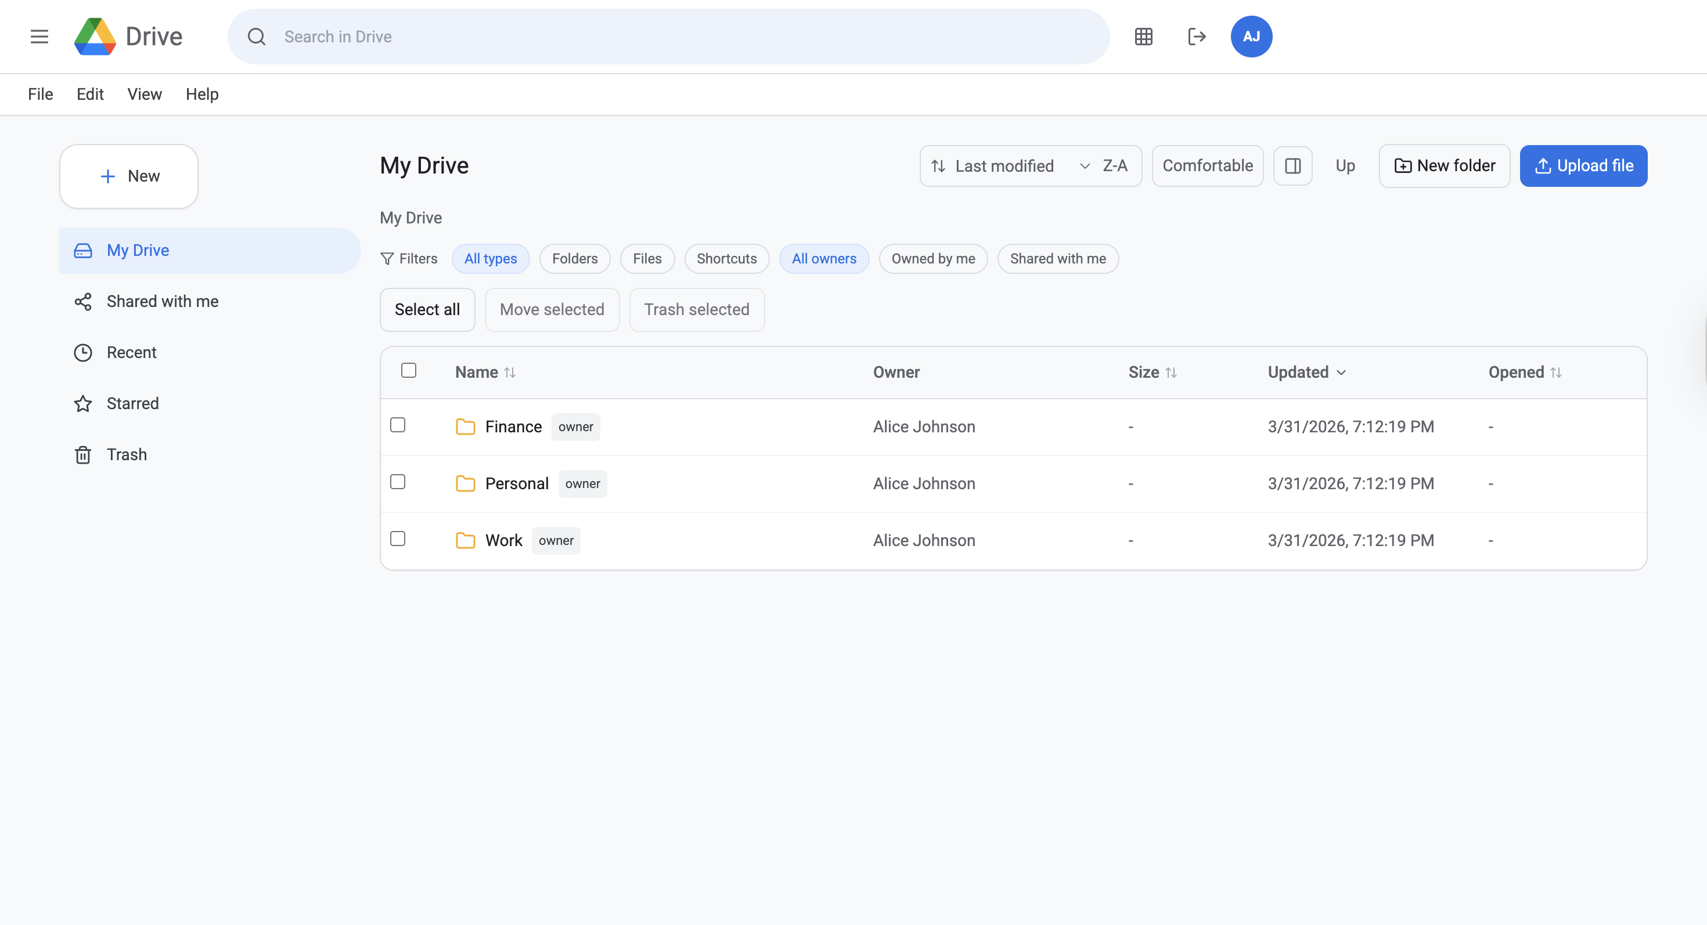Screen dimensions: 1707x925
Task: Click the Finance folder icon
Action: pyautogui.click(x=465, y=427)
